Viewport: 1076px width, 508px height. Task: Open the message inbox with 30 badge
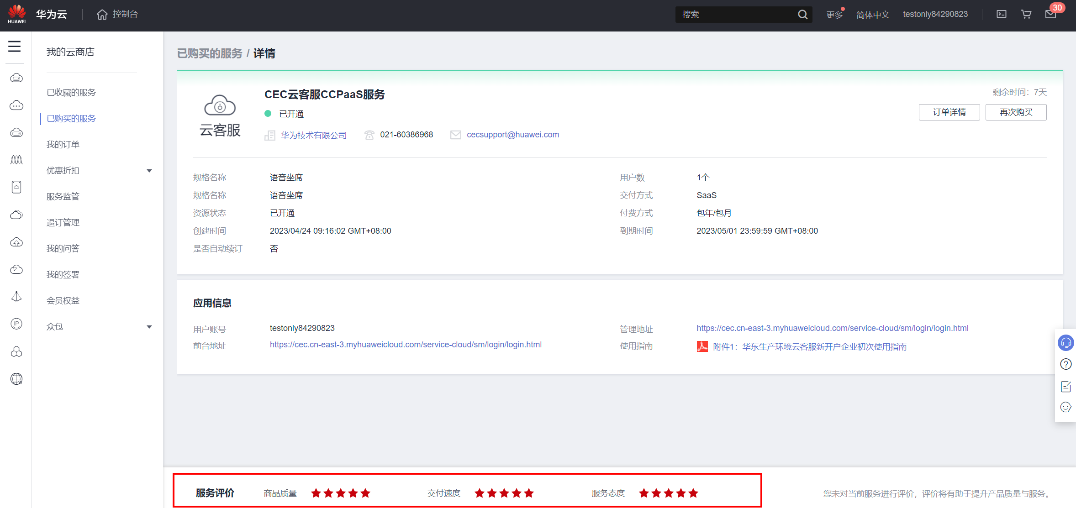[x=1051, y=14]
